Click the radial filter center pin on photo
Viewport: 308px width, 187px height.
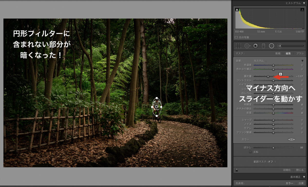coord(156,107)
